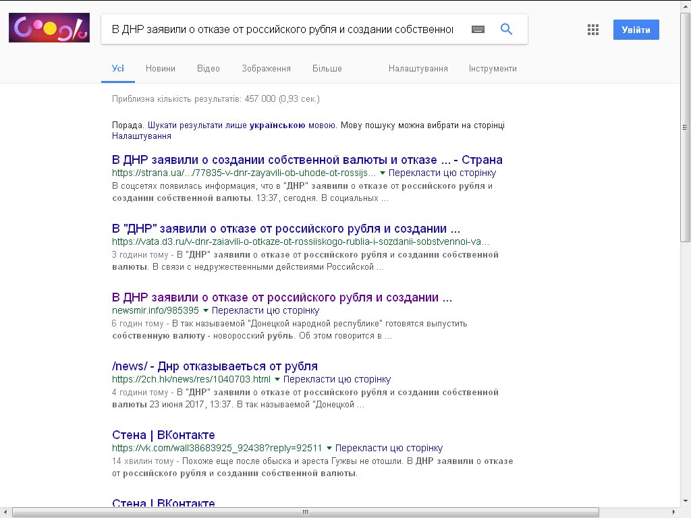Image resolution: width=691 pixels, height=518 pixels.
Task: Click the Google doodle logo
Action: 49,28
